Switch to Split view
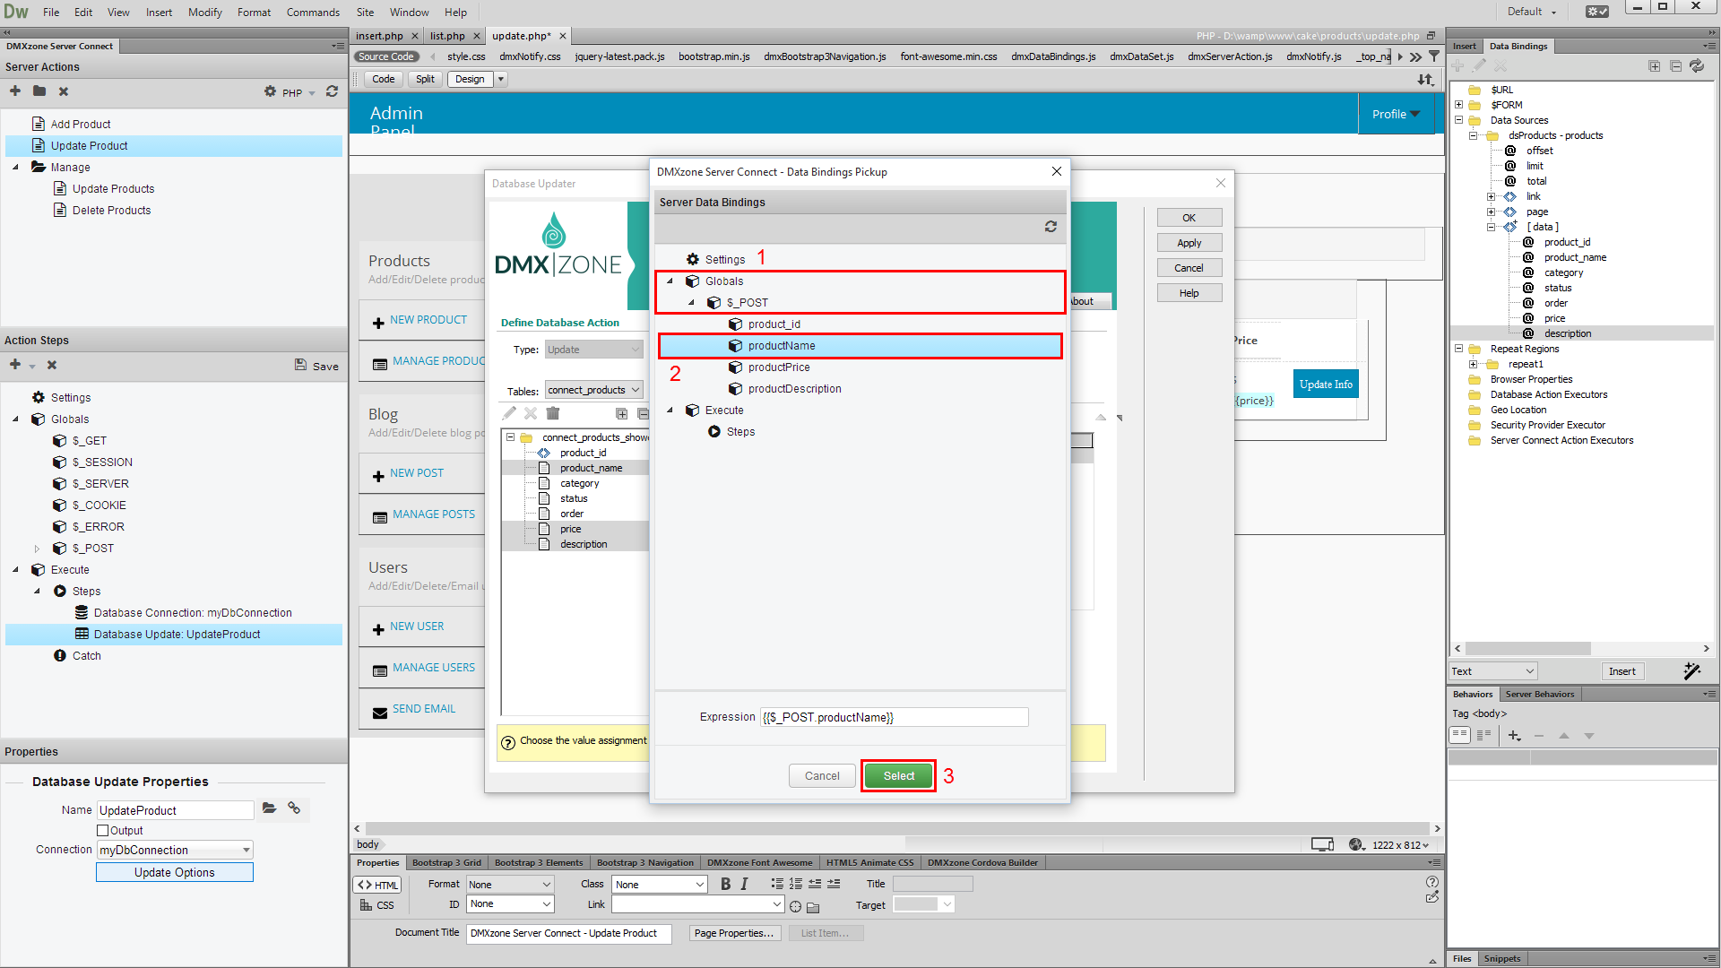 [425, 79]
